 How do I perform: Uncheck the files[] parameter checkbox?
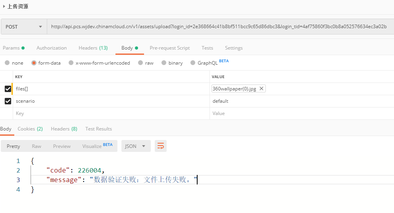click(x=8, y=89)
